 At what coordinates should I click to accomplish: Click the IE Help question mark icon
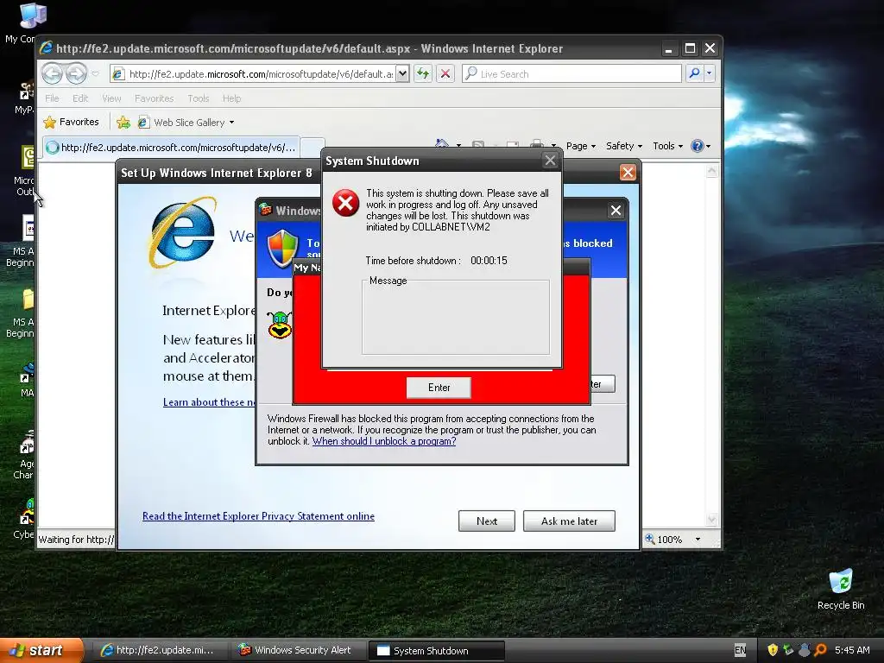pyautogui.click(x=698, y=146)
